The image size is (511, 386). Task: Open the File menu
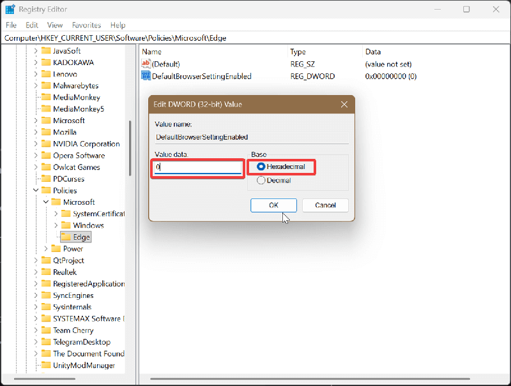coord(11,25)
